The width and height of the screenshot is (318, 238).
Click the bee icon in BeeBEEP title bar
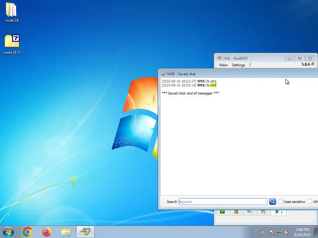pyautogui.click(x=219, y=58)
